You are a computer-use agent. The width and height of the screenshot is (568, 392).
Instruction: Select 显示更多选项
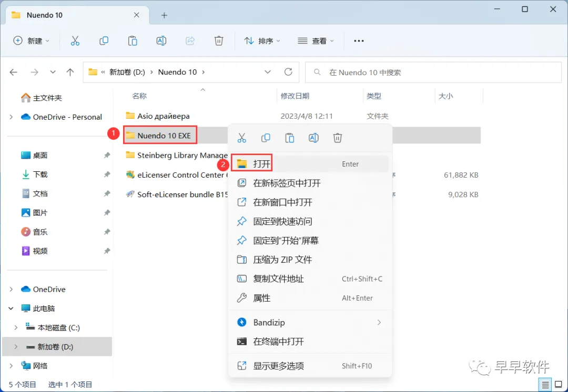(310, 366)
